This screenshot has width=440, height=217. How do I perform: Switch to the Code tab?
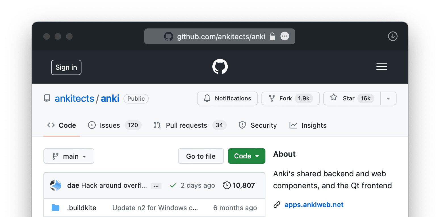[x=62, y=125]
